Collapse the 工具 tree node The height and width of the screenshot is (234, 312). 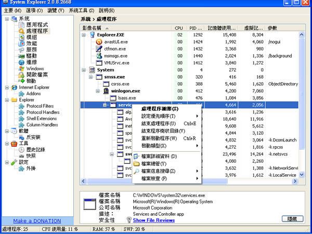click(7, 144)
